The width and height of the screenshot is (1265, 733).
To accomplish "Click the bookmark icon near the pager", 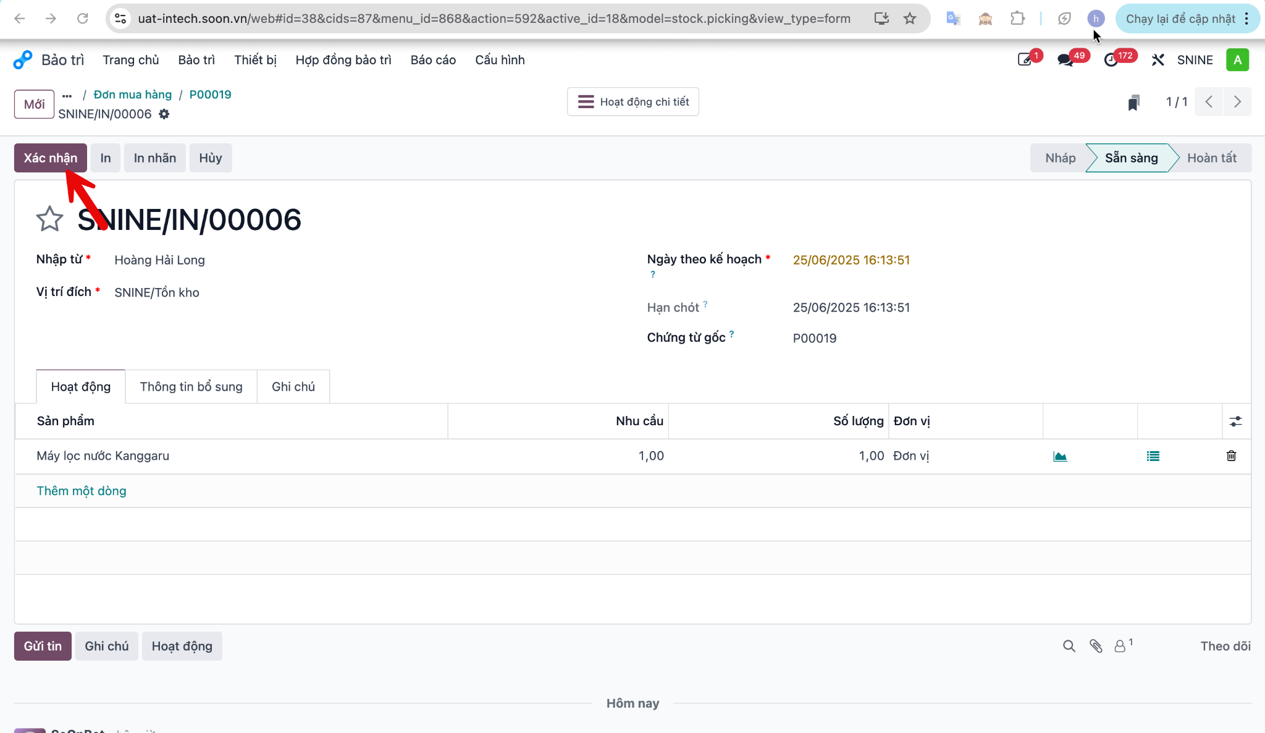I will [x=1133, y=103].
